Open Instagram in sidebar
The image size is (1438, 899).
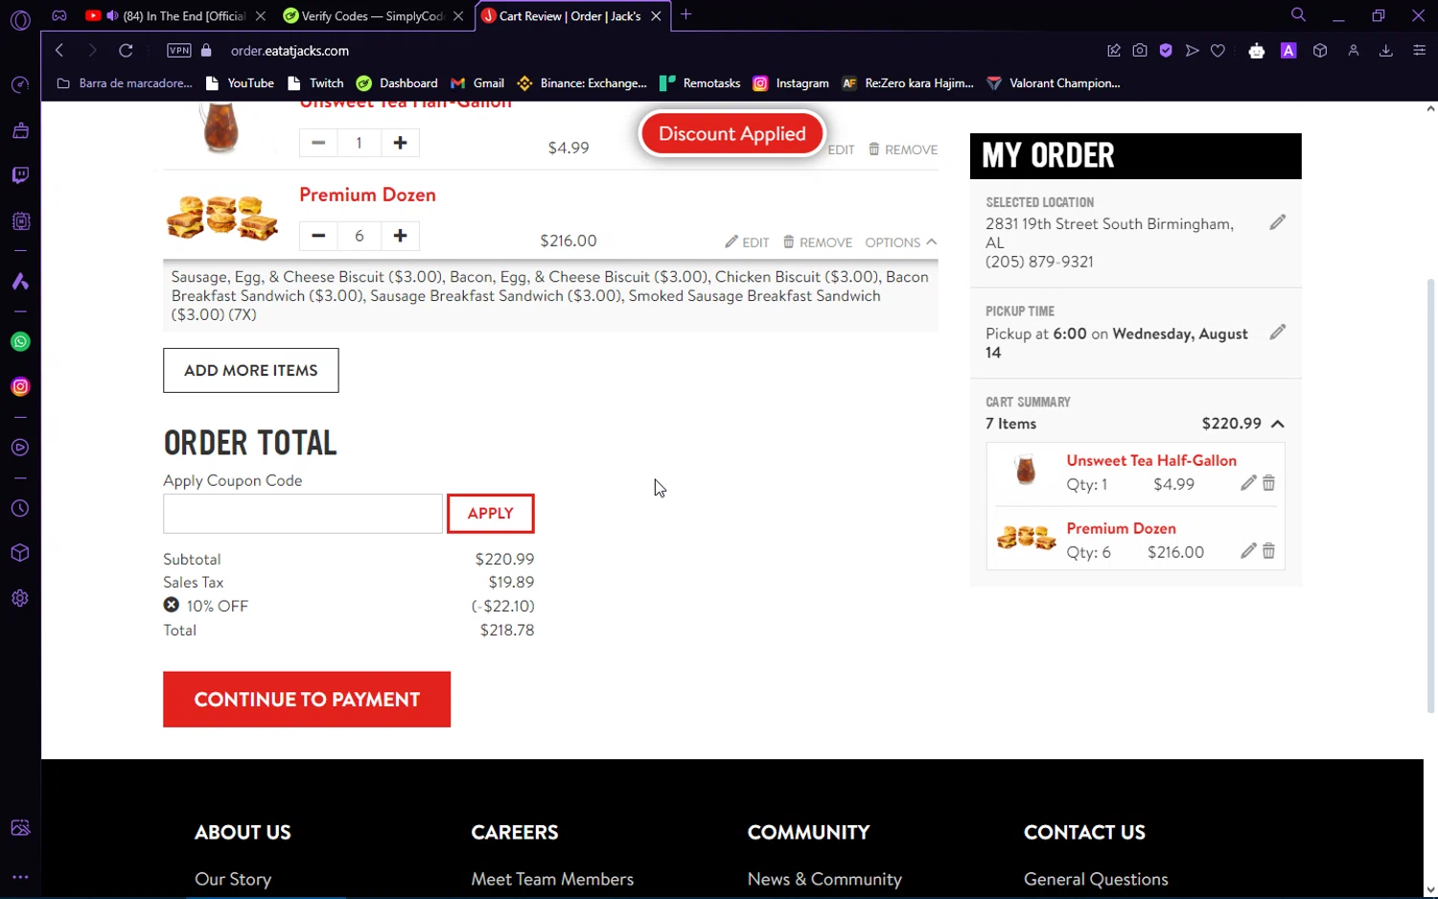coord(20,387)
